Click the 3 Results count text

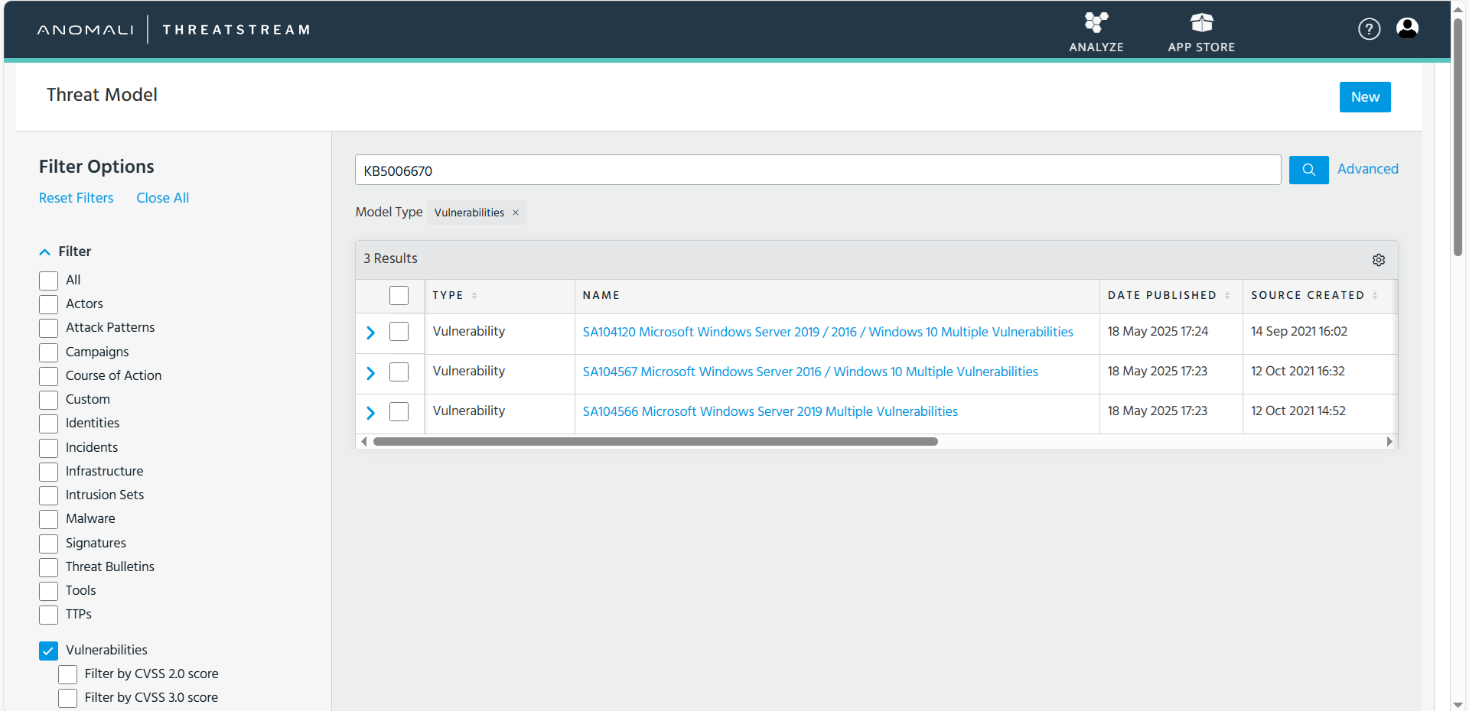pyautogui.click(x=390, y=258)
